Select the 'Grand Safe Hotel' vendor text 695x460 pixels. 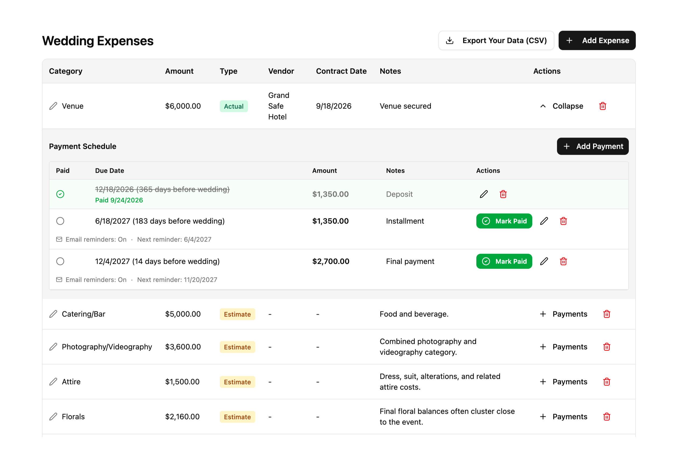279,106
